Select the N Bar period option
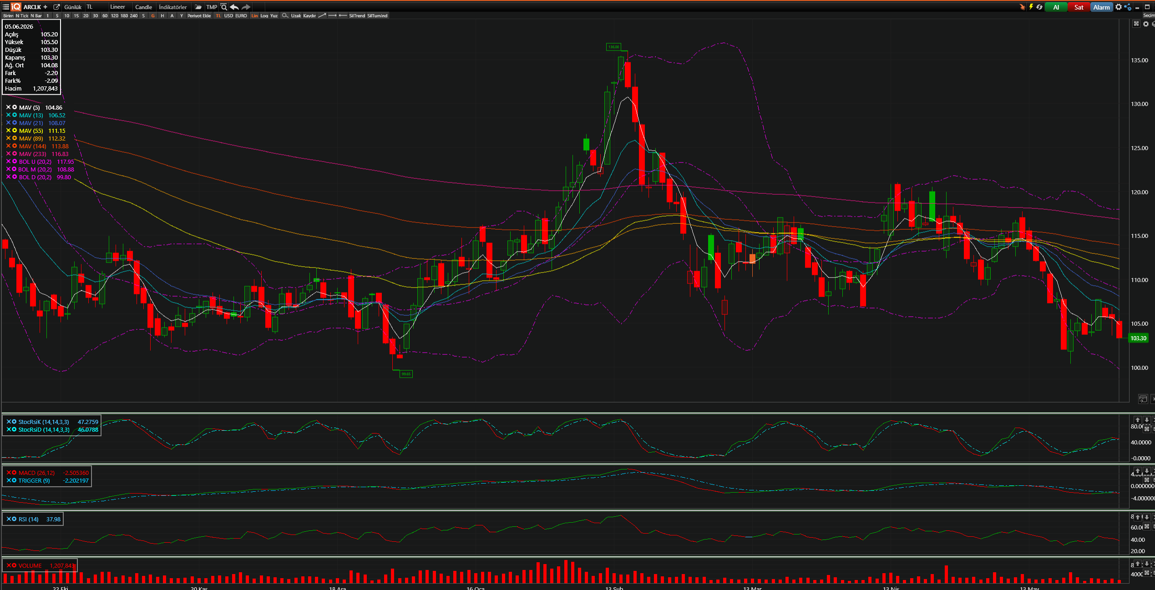This screenshot has height=590, width=1155. (x=36, y=15)
